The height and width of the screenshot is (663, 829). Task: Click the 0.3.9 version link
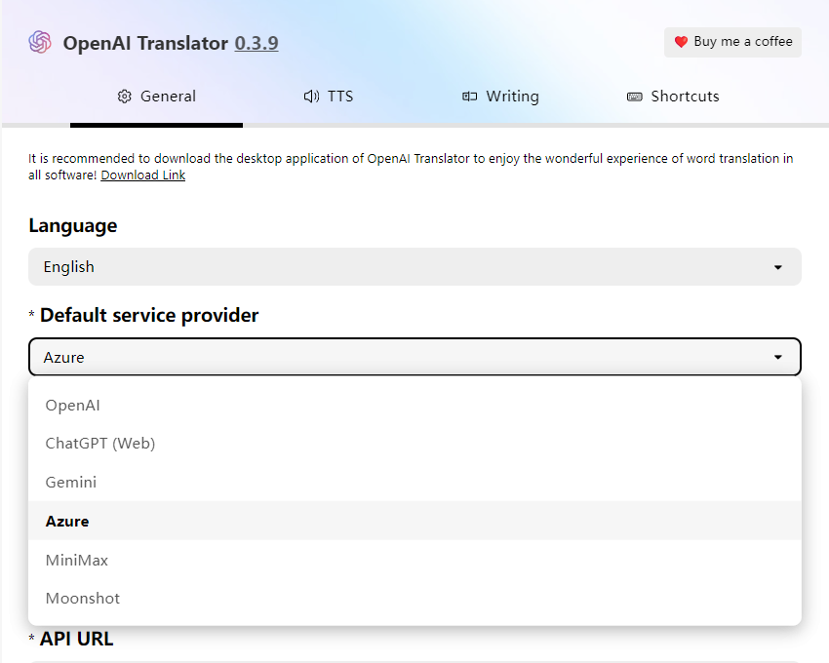(256, 43)
